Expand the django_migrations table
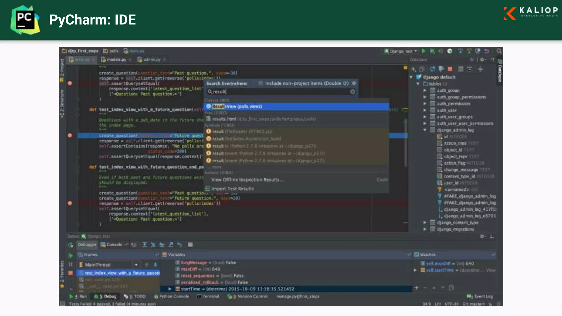The height and width of the screenshot is (316, 562). click(425, 229)
